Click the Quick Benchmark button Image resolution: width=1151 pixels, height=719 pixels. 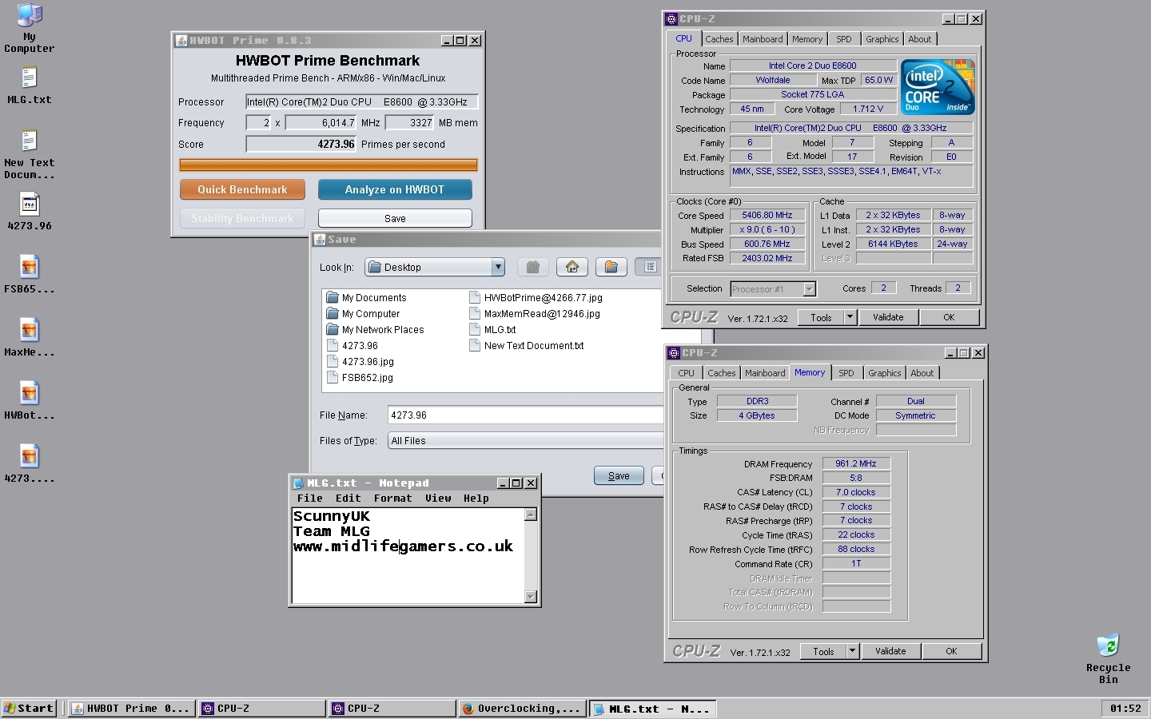point(242,189)
